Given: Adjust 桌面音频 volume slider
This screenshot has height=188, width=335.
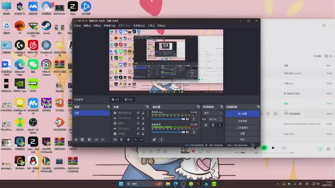Looking at the screenshot, I should (x=168, y=132).
